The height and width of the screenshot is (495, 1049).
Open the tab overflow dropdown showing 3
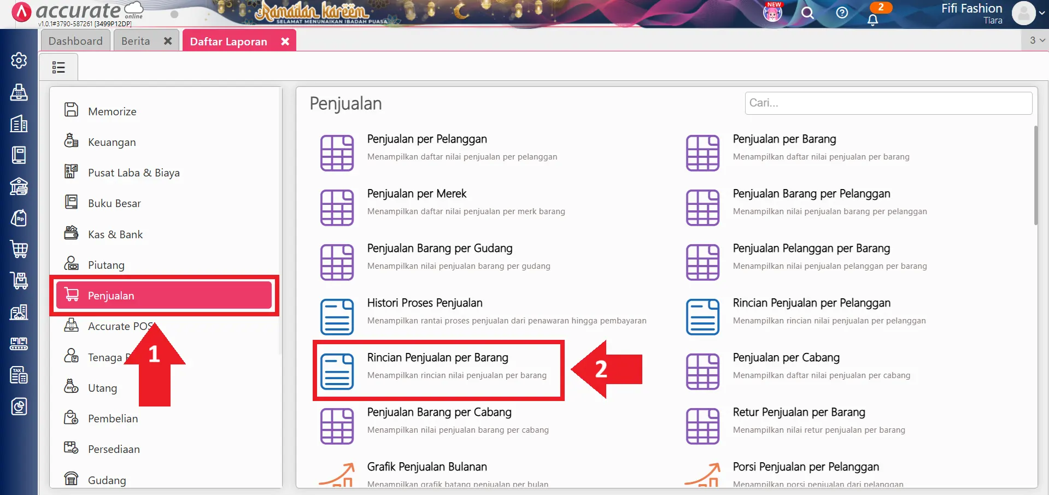(x=1034, y=40)
